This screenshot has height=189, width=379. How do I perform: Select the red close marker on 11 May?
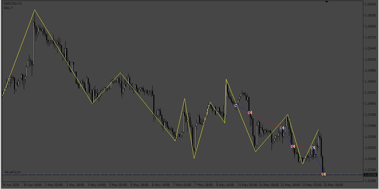click(x=250, y=112)
